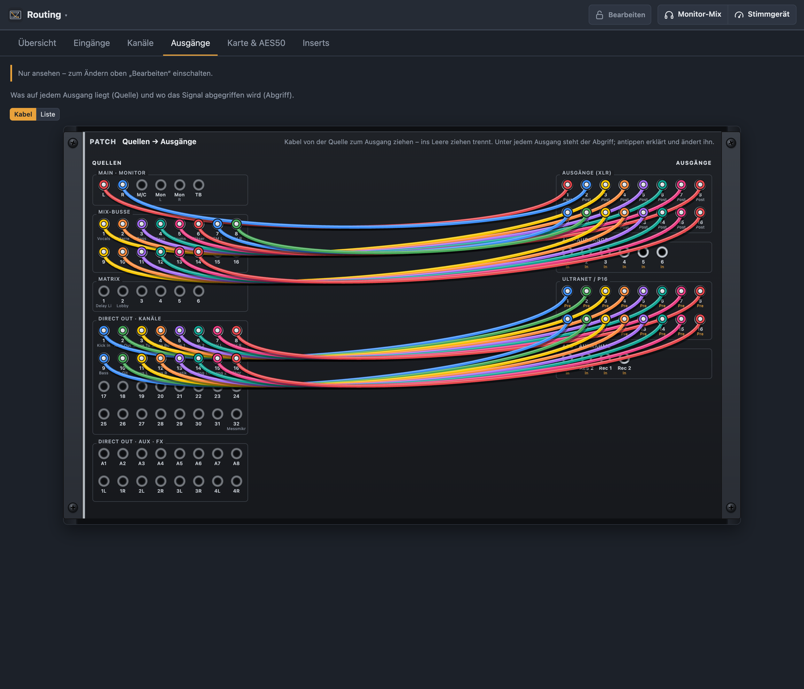This screenshot has height=689, width=804.
Task: Click the lock icon on the Bearbeiten button
Action: [600, 15]
